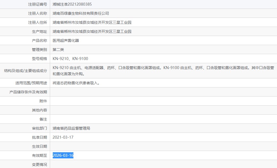Click the 附件 label

43,101
